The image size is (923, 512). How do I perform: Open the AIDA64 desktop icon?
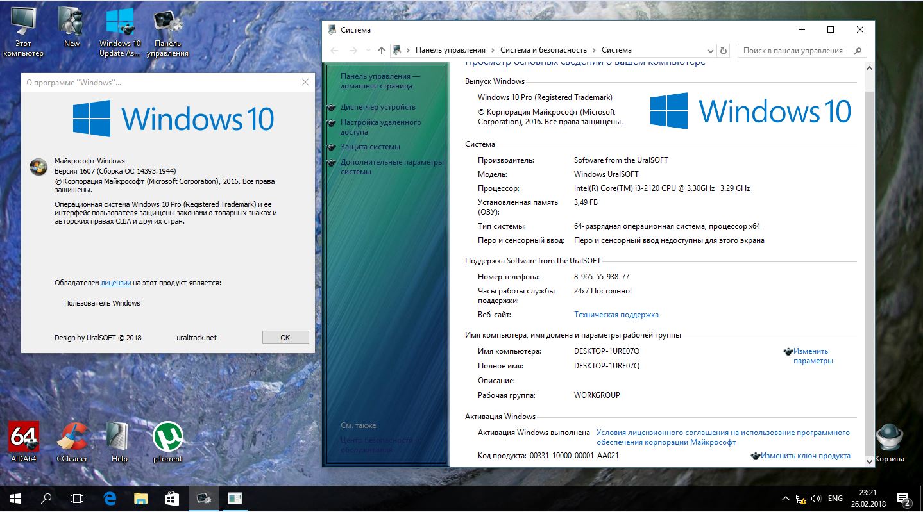point(24,442)
